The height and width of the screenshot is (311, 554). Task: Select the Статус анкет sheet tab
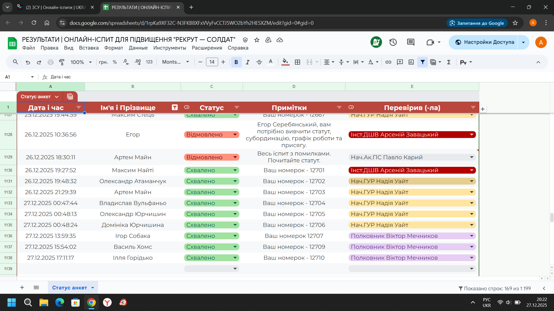click(x=70, y=288)
